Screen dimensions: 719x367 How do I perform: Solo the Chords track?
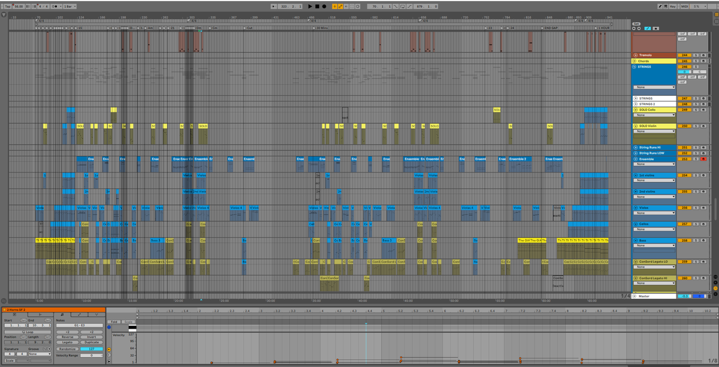(x=696, y=60)
